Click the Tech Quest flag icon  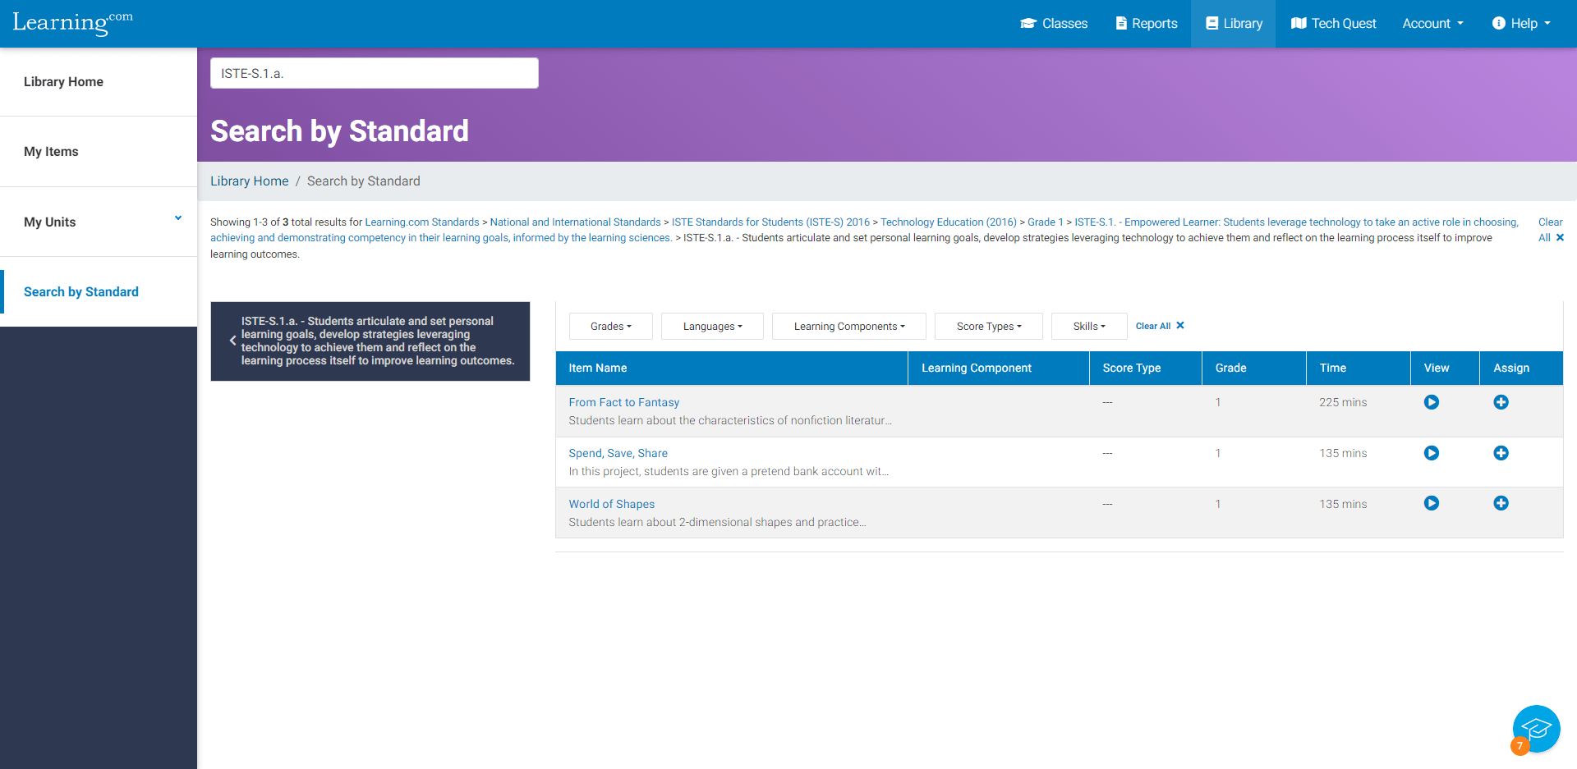pyautogui.click(x=1299, y=23)
